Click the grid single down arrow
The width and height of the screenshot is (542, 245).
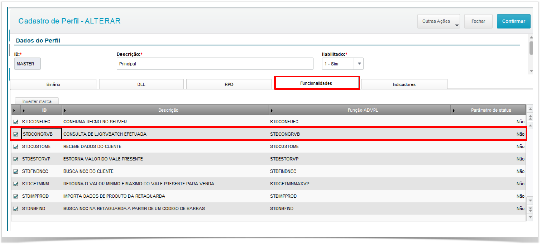[530, 201]
